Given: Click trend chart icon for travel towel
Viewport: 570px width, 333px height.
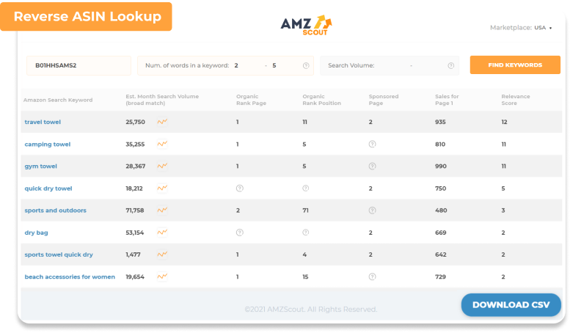Looking at the screenshot, I should [x=162, y=122].
